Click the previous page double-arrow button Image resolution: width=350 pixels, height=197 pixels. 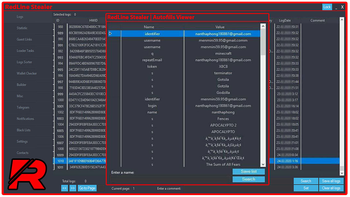coord(65,188)
